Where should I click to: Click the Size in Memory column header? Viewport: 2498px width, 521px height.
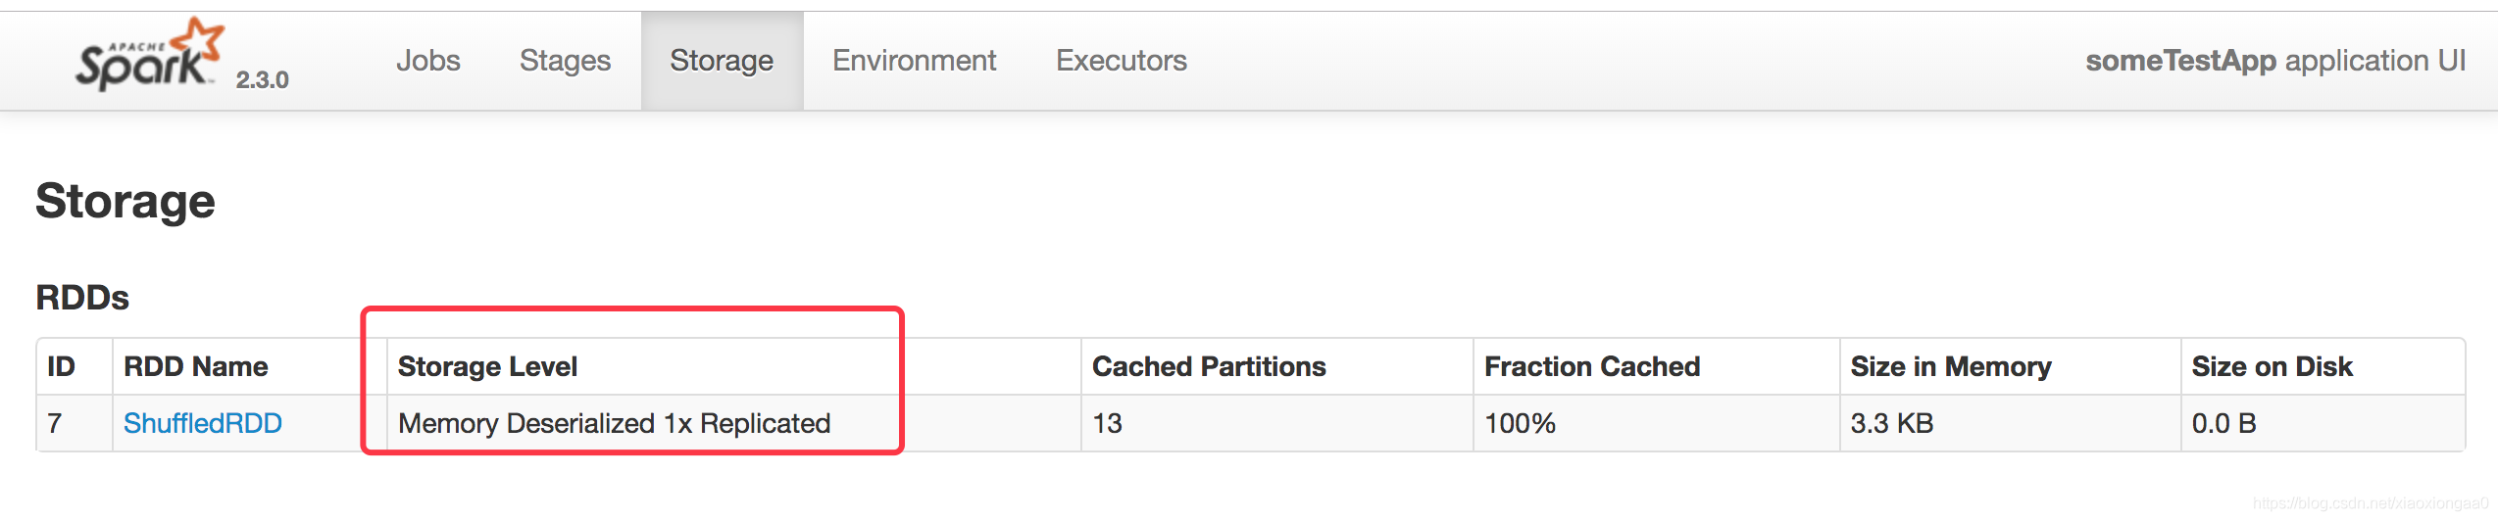[1951, 366]
